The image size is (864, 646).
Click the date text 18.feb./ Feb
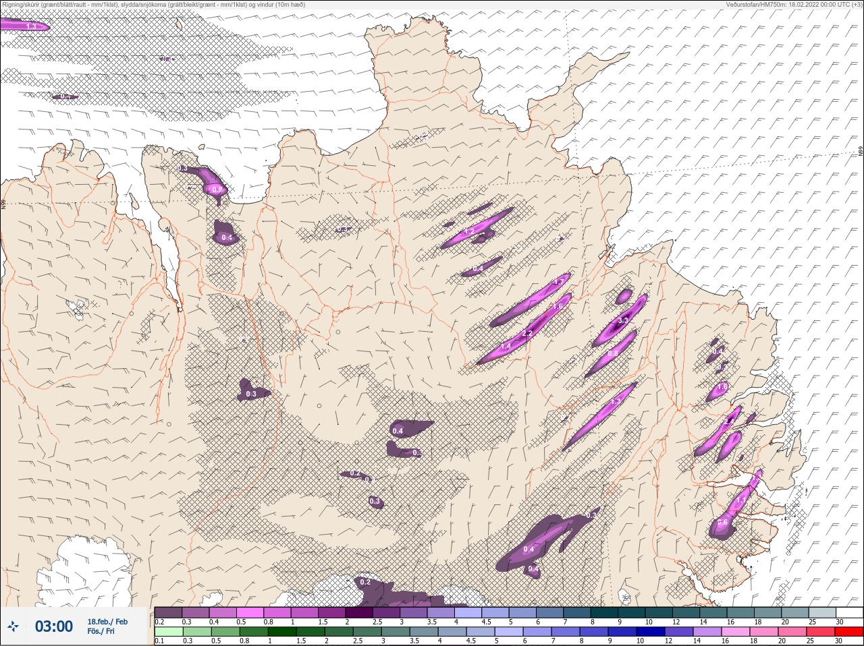point(107,622)
